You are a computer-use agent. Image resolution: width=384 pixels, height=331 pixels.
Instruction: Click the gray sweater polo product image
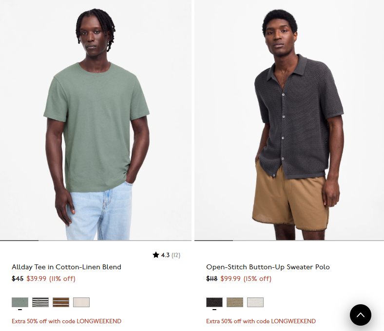[x=289, y=120]
